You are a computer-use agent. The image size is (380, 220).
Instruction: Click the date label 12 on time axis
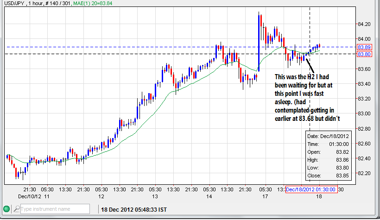[101, 196]
